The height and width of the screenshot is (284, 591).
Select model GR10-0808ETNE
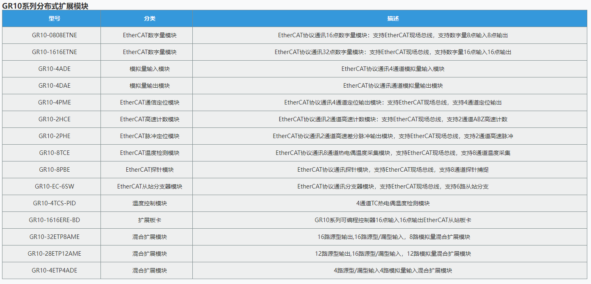(54, 35)
